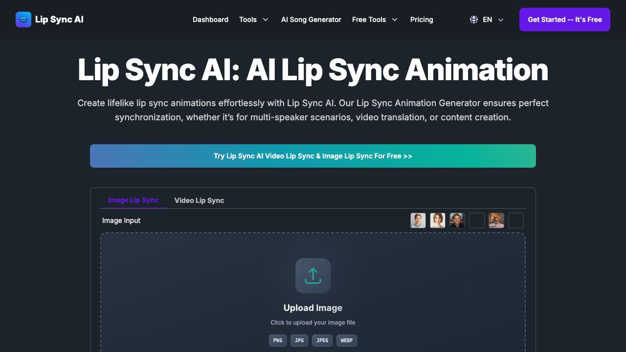Click the globe language icon
This screenshot has height=352, width=626.
point(474,20)
